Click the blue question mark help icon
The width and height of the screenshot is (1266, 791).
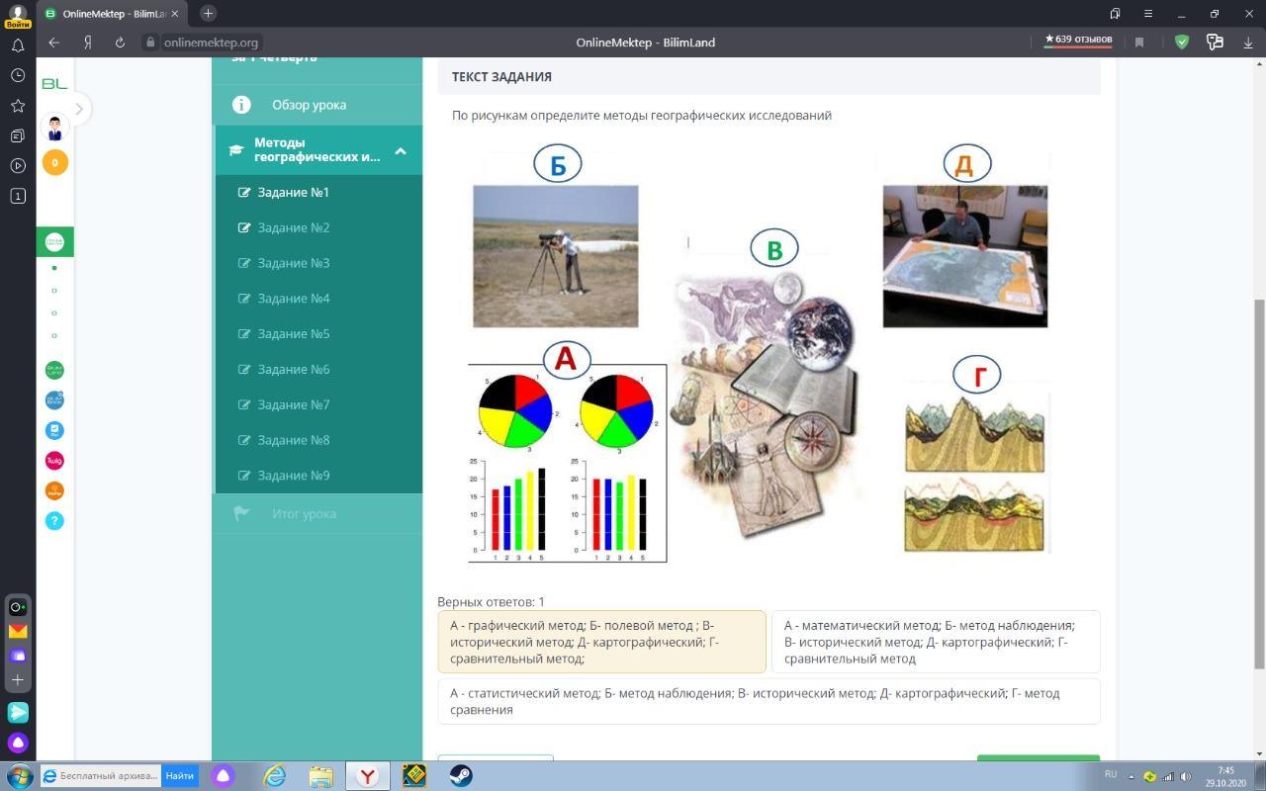click(54, 521)
